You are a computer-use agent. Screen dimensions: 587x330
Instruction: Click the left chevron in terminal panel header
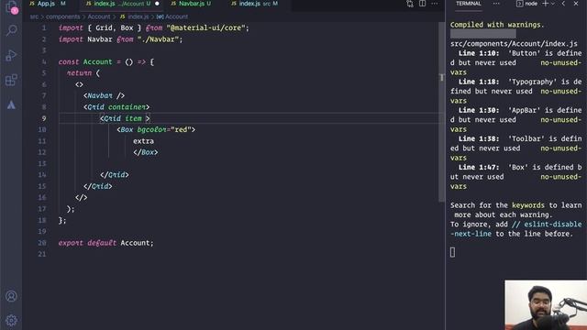tap(563, 4)
